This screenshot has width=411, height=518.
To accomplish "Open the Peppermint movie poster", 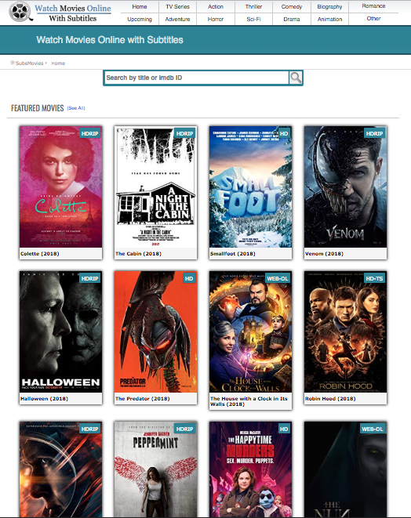I will (x=155, y=469).
